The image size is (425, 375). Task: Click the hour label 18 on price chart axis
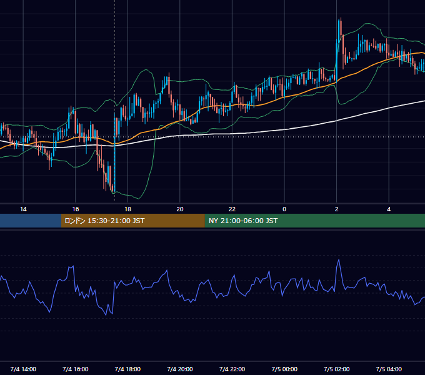tap(127, 209)
